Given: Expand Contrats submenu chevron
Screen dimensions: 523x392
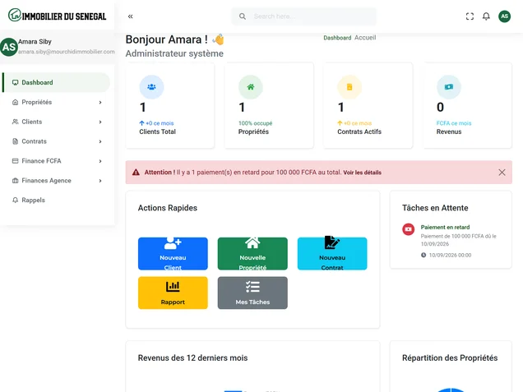Looking at the screenshot, I should pyautogui.click(x=100, y=141).
